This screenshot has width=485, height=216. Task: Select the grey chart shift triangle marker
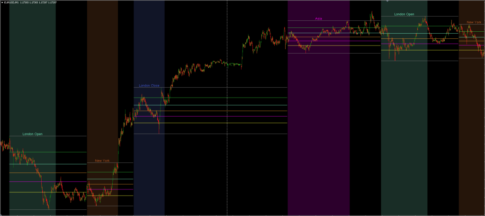(x=387, y=1)
